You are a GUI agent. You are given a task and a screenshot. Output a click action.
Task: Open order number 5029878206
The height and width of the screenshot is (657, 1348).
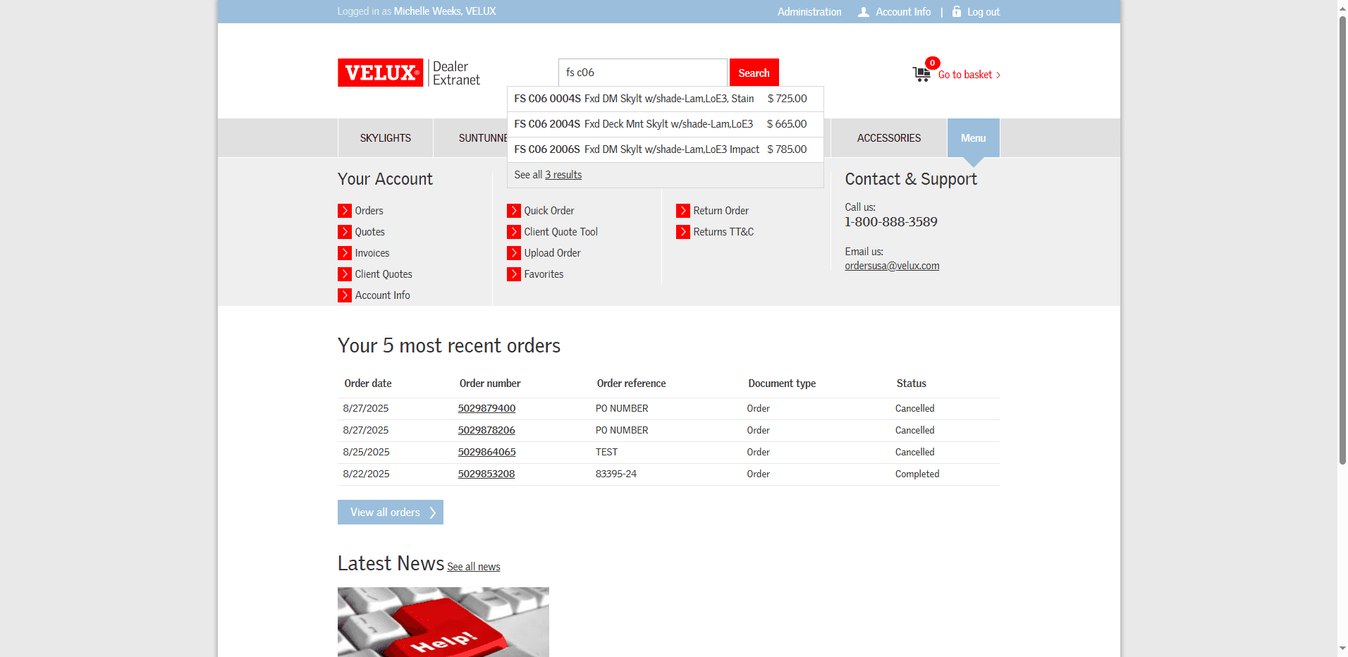[x=486, y=430]
